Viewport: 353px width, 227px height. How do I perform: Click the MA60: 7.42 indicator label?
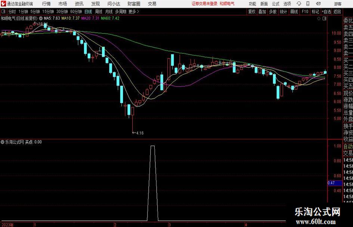[110, 18]
